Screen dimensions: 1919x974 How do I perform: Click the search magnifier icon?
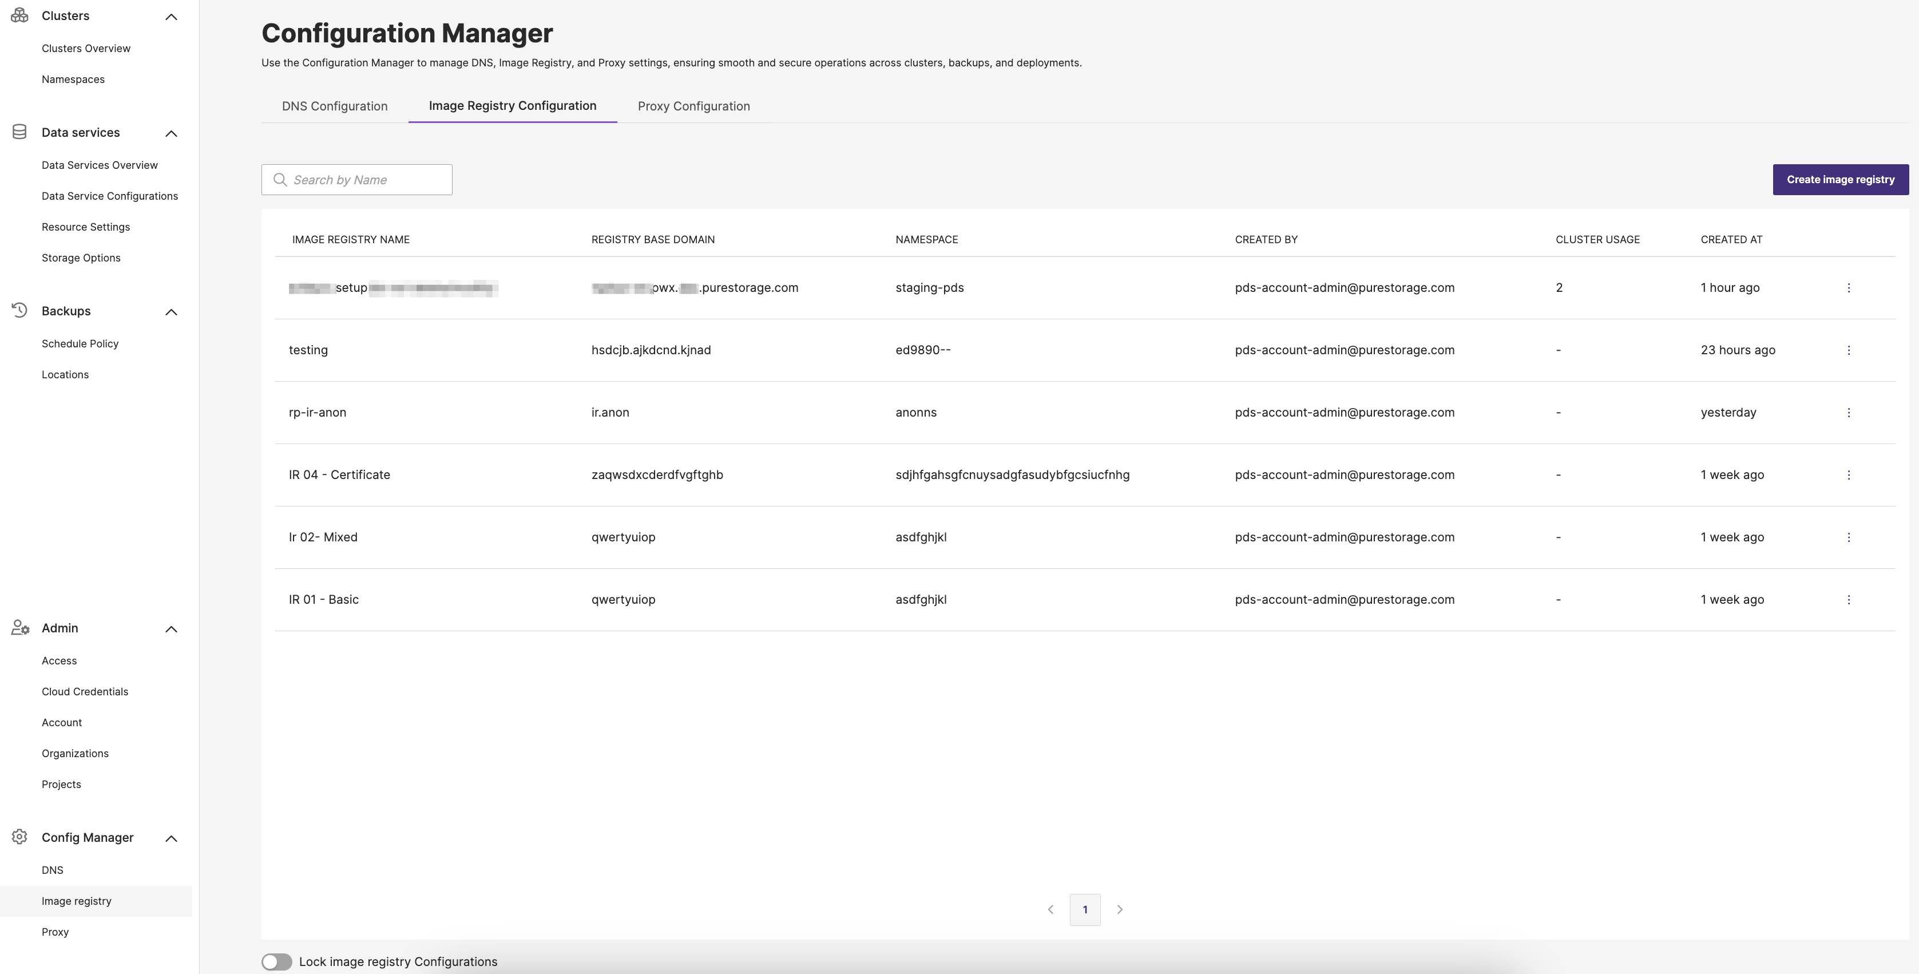[280, 180]
